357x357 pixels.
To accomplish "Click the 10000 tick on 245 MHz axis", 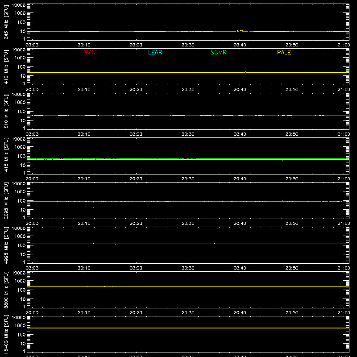I will tap(19, 5).
